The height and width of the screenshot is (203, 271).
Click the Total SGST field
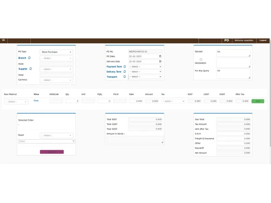pyautogui.click(x=145, y=129)
